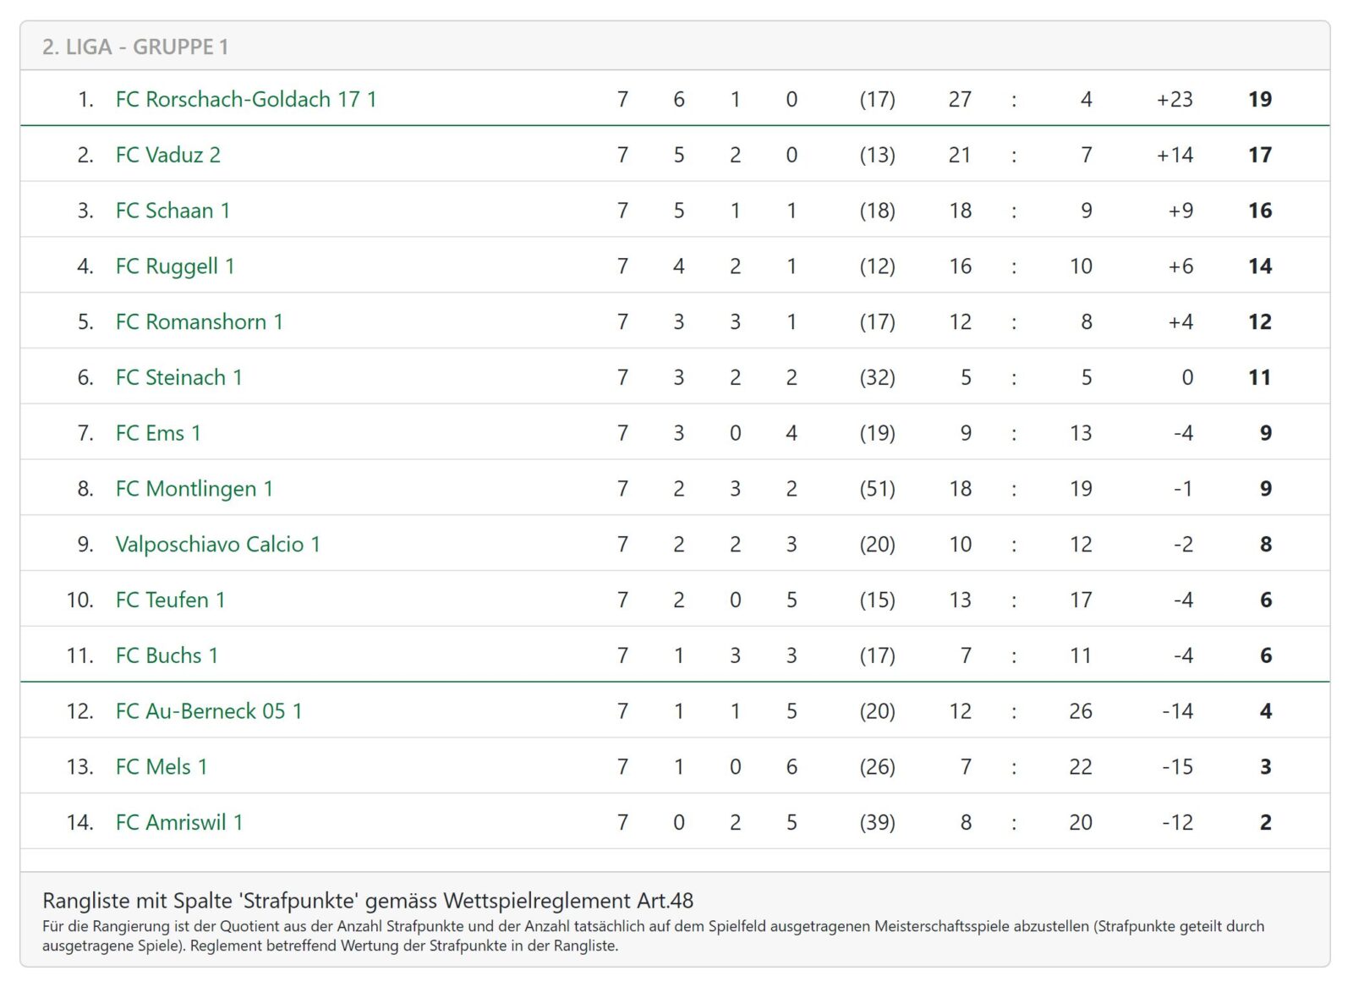Image resolution: width=1353 pixels, height=987 pixels.
Task: Click the FC Teufen 1 link
Action: click(170, 600)
